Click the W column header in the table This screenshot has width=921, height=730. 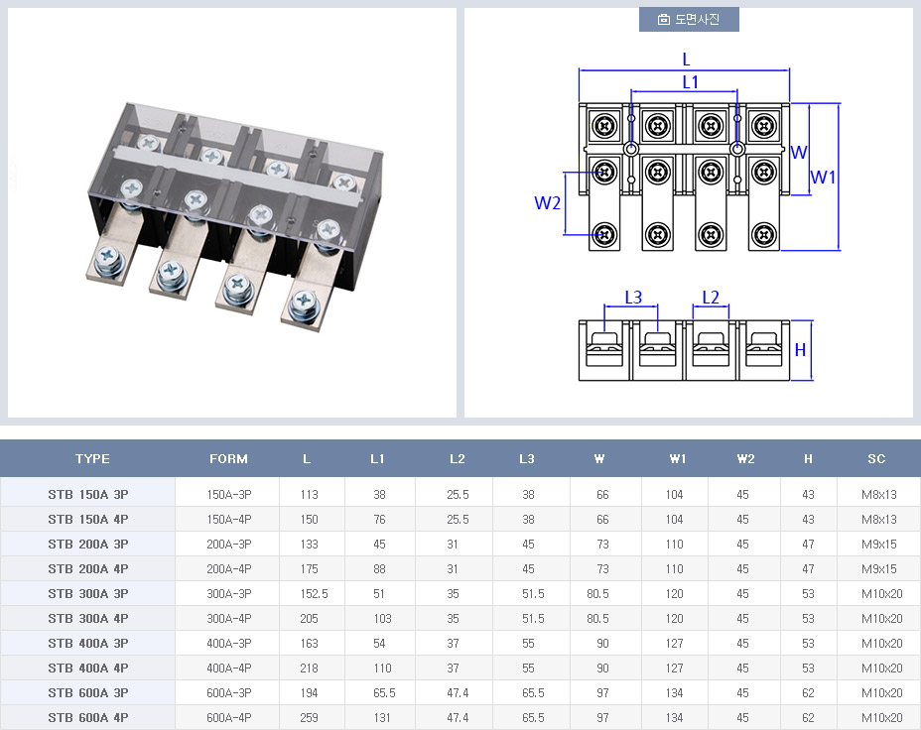pyautogui.click(x=599, y=459)
